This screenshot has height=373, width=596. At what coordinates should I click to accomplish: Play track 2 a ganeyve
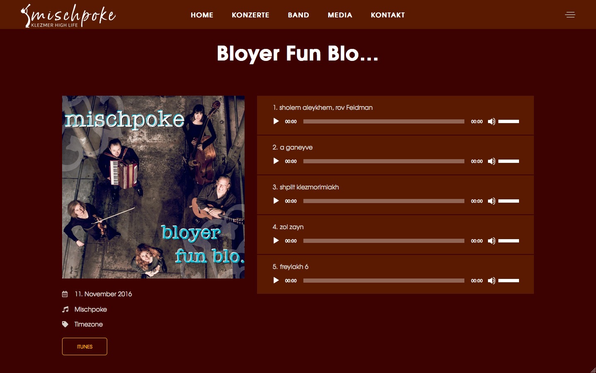tap(276, 161)
